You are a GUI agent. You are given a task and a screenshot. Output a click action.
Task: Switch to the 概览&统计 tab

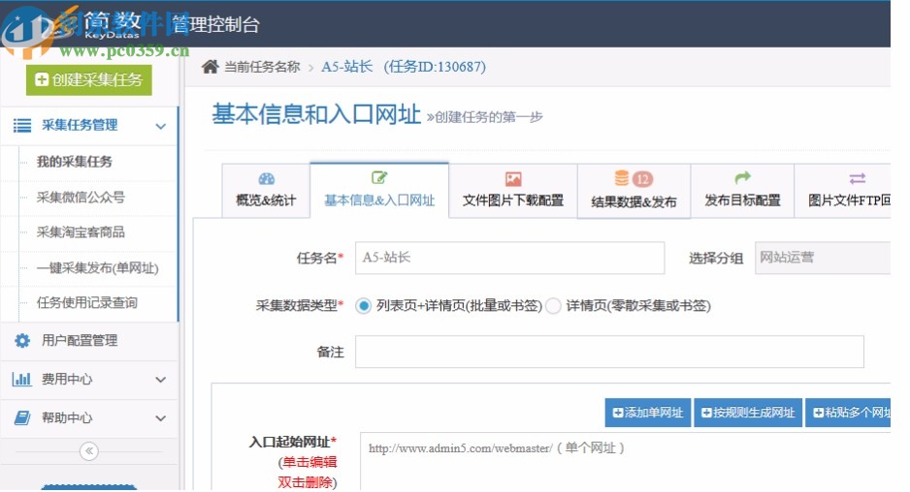(x=266, y=191)
